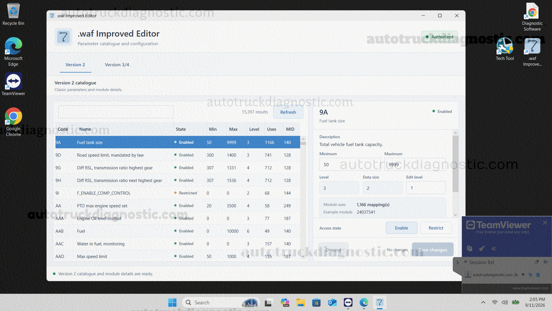Open Task View in taskbar

tap(268, 302)
